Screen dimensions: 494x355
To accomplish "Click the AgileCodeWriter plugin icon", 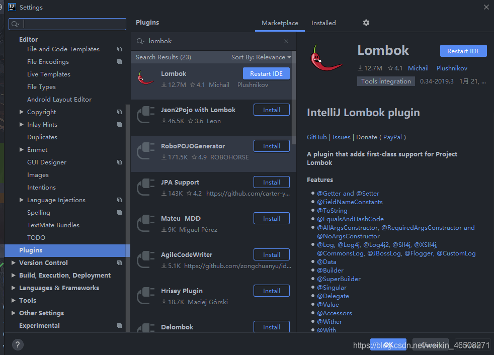I will click(146, 259).
